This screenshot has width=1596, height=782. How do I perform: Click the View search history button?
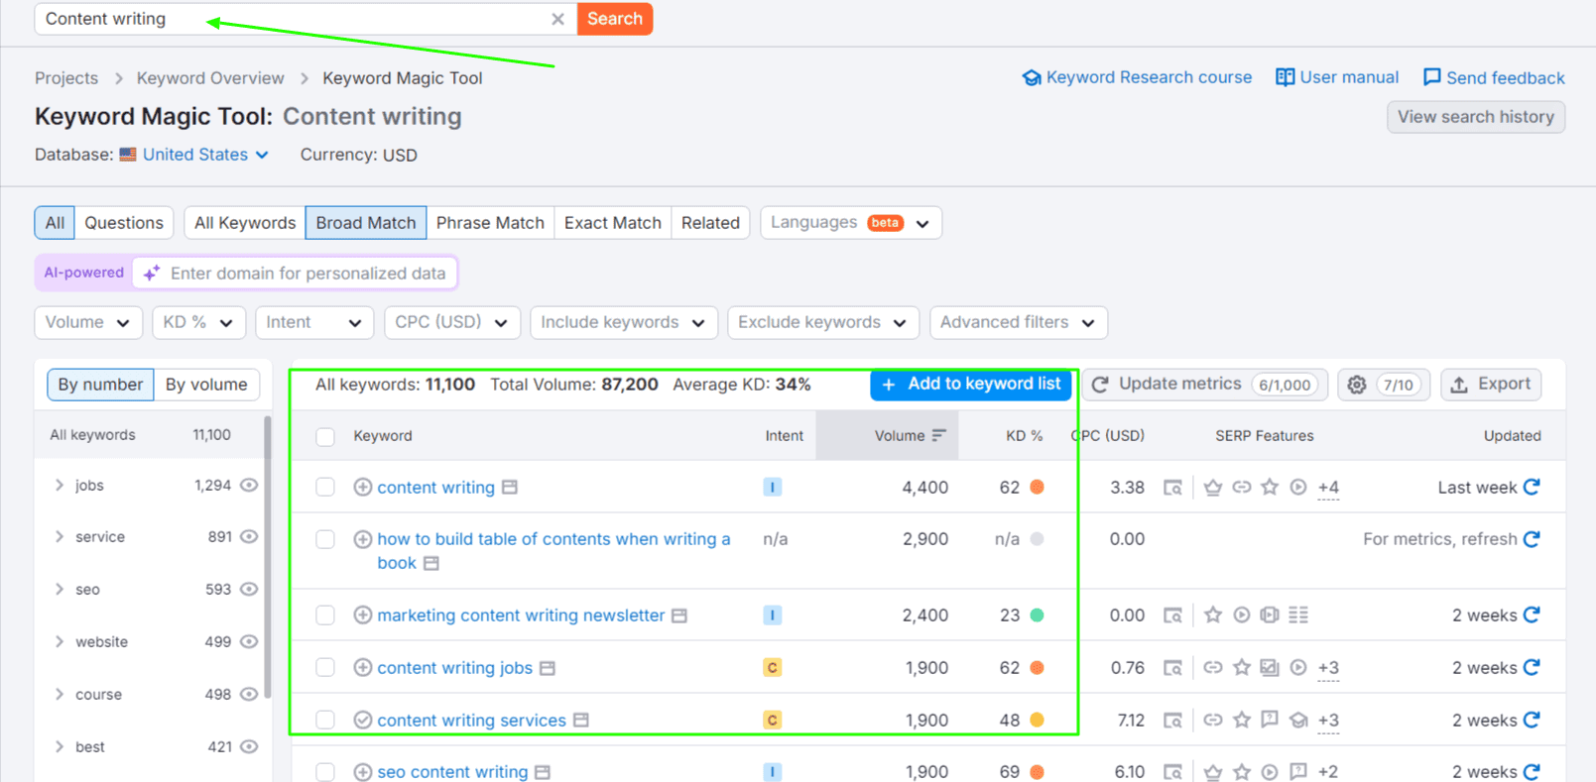pyautogui.click(x=1476, y=117)
